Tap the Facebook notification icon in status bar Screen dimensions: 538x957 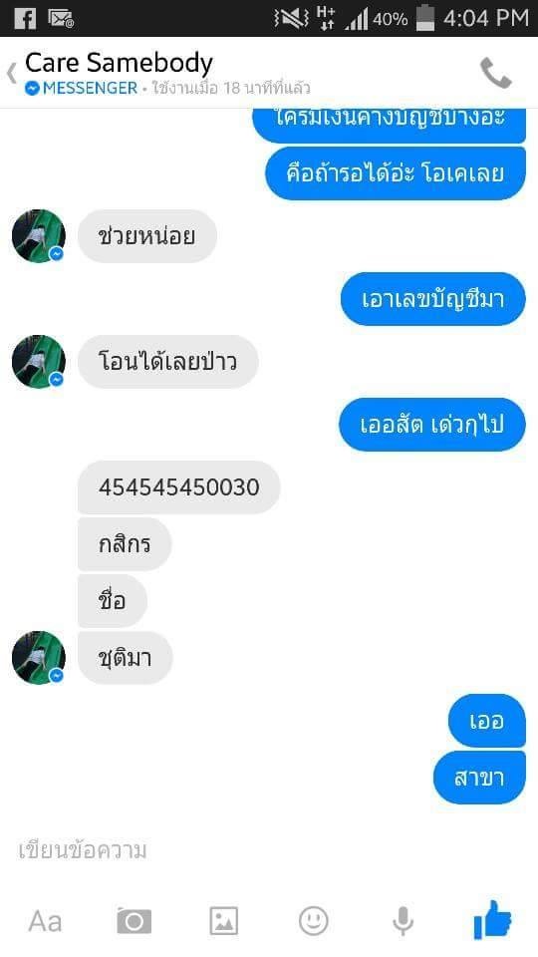point(25,18)
